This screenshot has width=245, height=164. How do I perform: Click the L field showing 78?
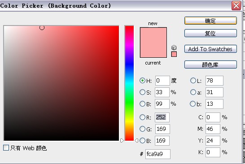click(x=214, y=81)
